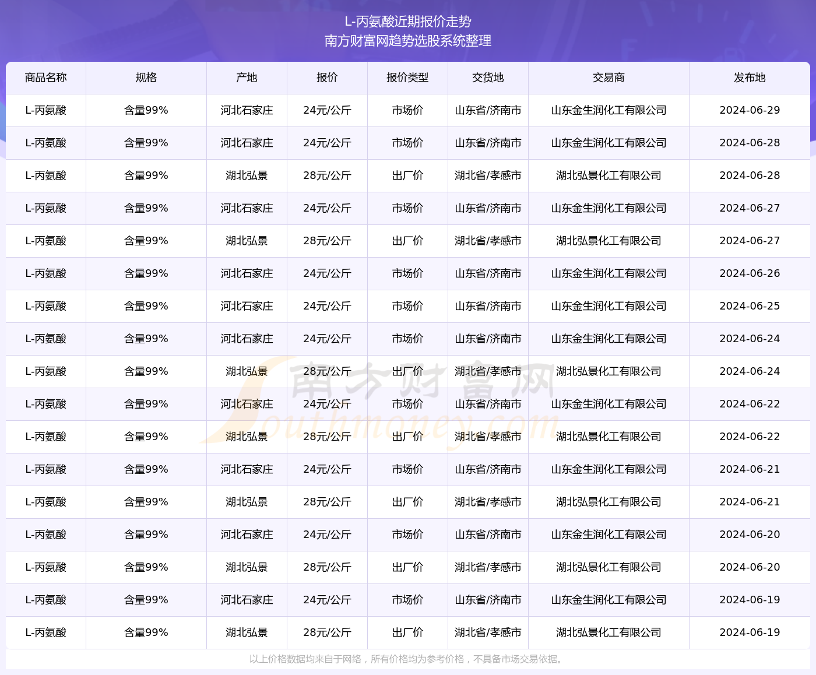Select the 规格 column header
Image resolution: width=816 pixels, height=675 pixels.
pos(146,78)
